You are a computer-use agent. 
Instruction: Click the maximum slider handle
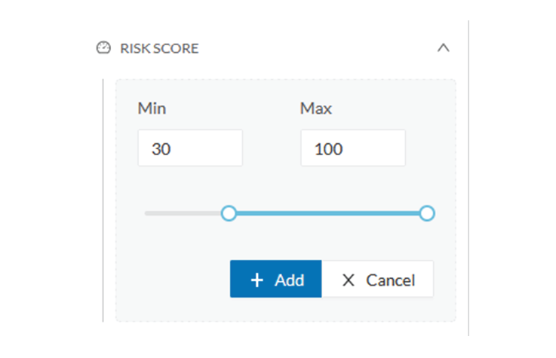[x=427, y=213]
